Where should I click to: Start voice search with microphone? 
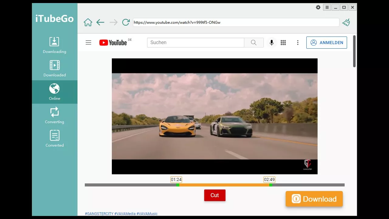pyautogui.click(x=272, y=43)
